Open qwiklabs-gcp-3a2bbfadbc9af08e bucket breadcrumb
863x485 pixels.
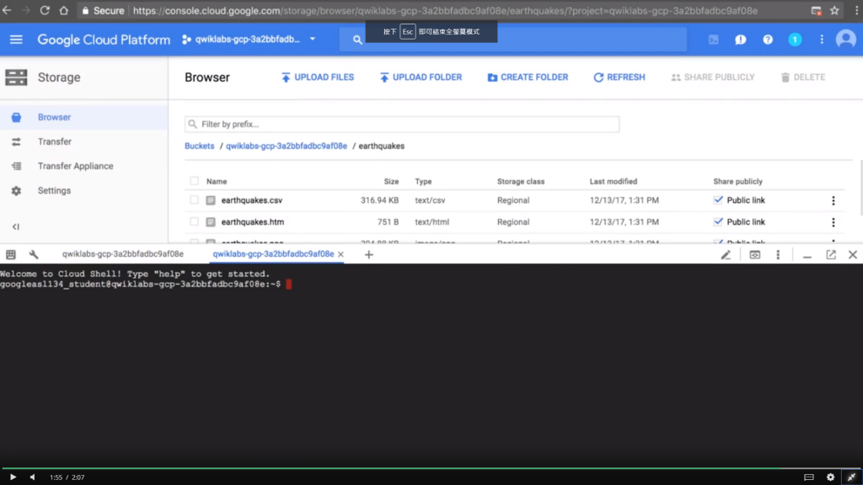point(287,147)
